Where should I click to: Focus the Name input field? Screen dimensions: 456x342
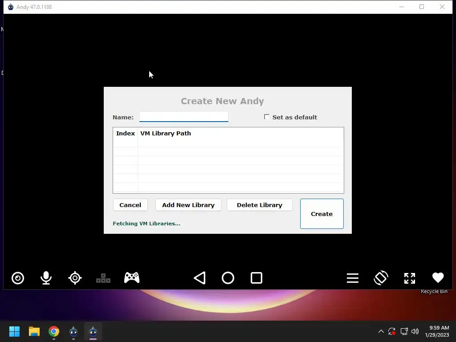coord(184,117)
